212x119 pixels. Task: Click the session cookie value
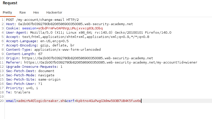pos(70,28)
